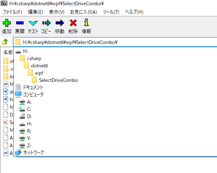
Task: Click the green plus 追加 (Add) icon
Action: click(x=6, y=23)
